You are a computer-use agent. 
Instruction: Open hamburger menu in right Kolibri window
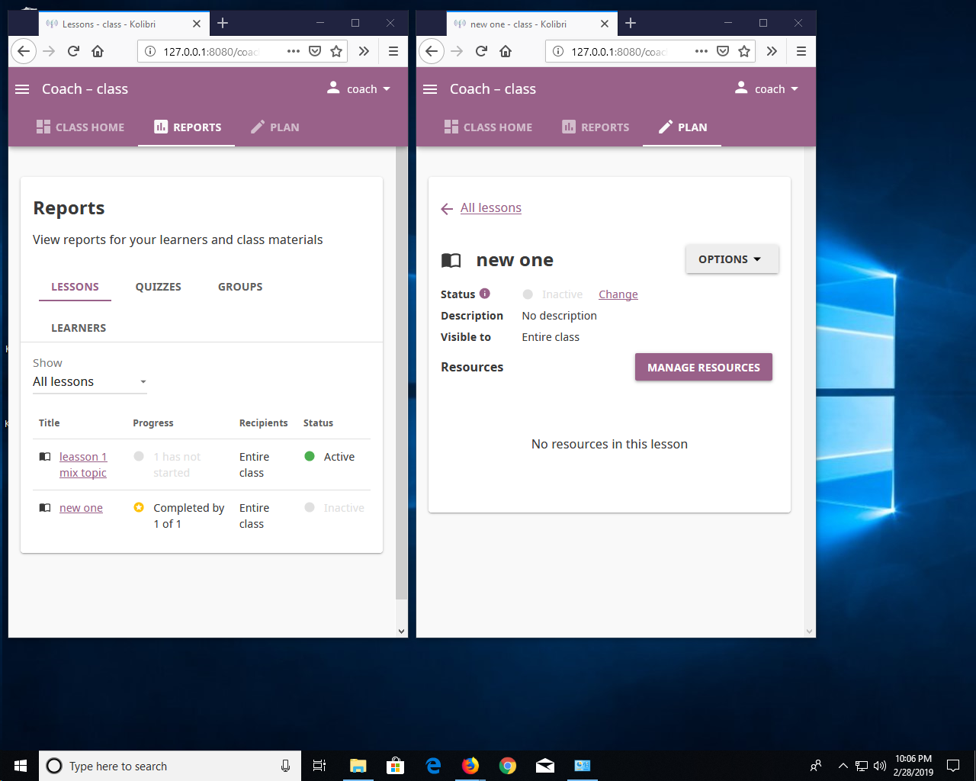coord(430,89)
